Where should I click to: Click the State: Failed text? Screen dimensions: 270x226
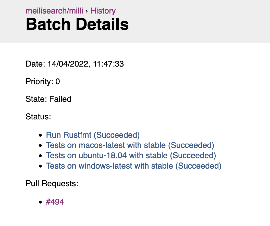point(48,99)
